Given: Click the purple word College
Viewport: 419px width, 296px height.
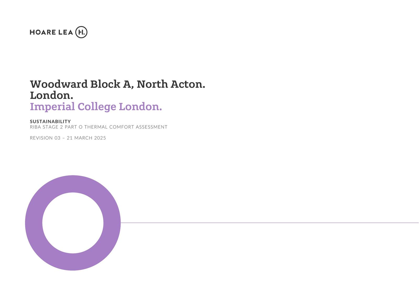Looking at the screenshot, I should (97, 107).
